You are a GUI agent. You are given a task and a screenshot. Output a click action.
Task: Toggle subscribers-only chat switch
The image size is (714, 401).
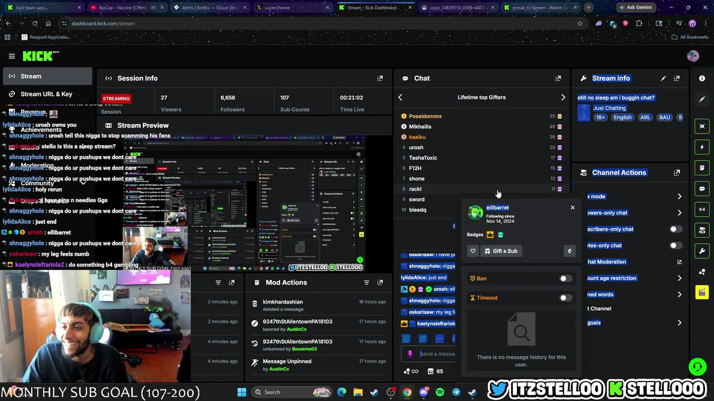[676, 229]
